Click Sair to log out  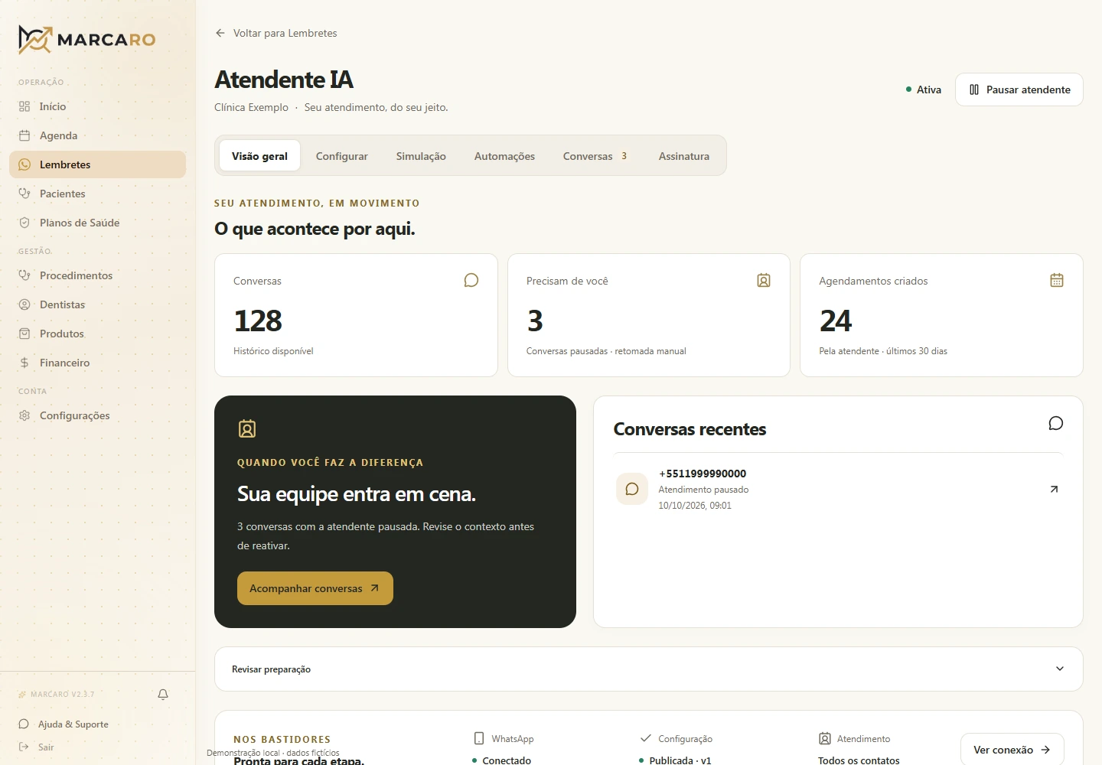36,747
